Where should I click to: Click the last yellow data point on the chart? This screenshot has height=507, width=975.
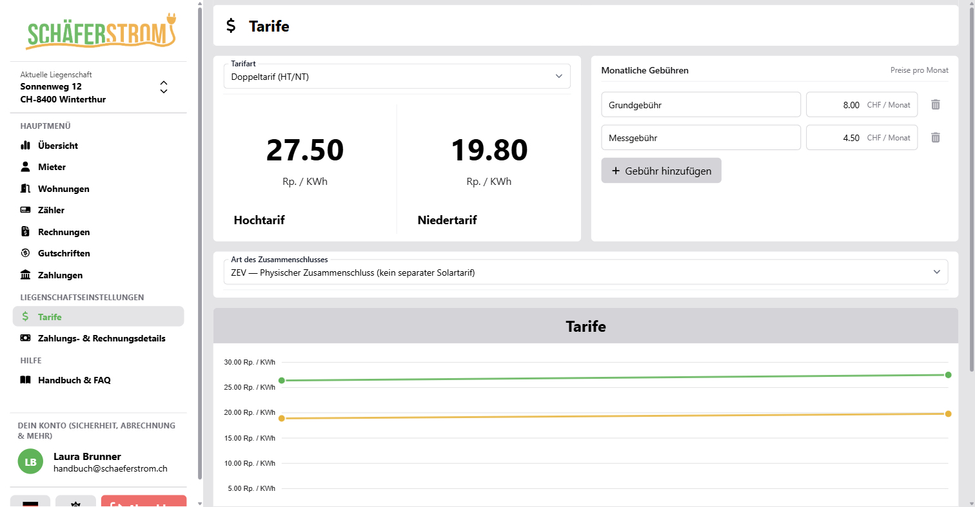948,414
